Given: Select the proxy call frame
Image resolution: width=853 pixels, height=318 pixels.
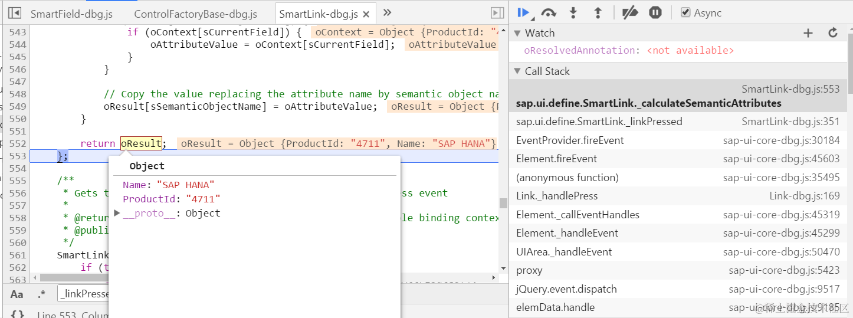Looking at the screenshot, I should pos(678,270).
